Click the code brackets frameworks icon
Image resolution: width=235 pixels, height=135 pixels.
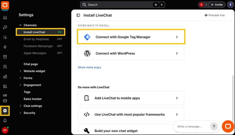[86, 114]
